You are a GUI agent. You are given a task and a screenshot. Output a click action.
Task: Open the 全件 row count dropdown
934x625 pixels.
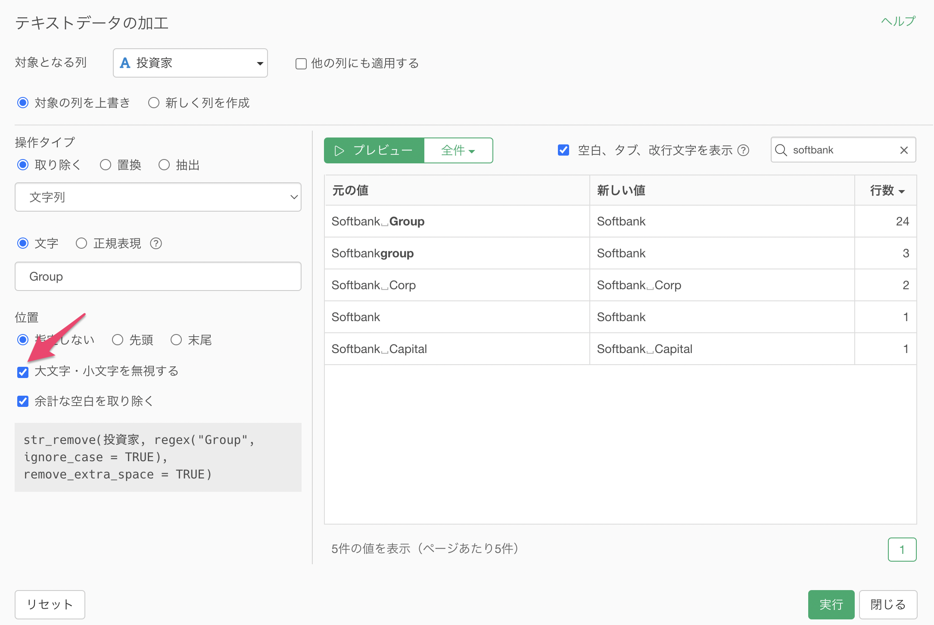pyautogui.click(x=458, y=150)
